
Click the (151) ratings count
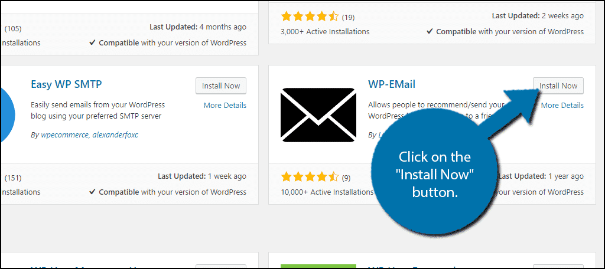[13, 178]
